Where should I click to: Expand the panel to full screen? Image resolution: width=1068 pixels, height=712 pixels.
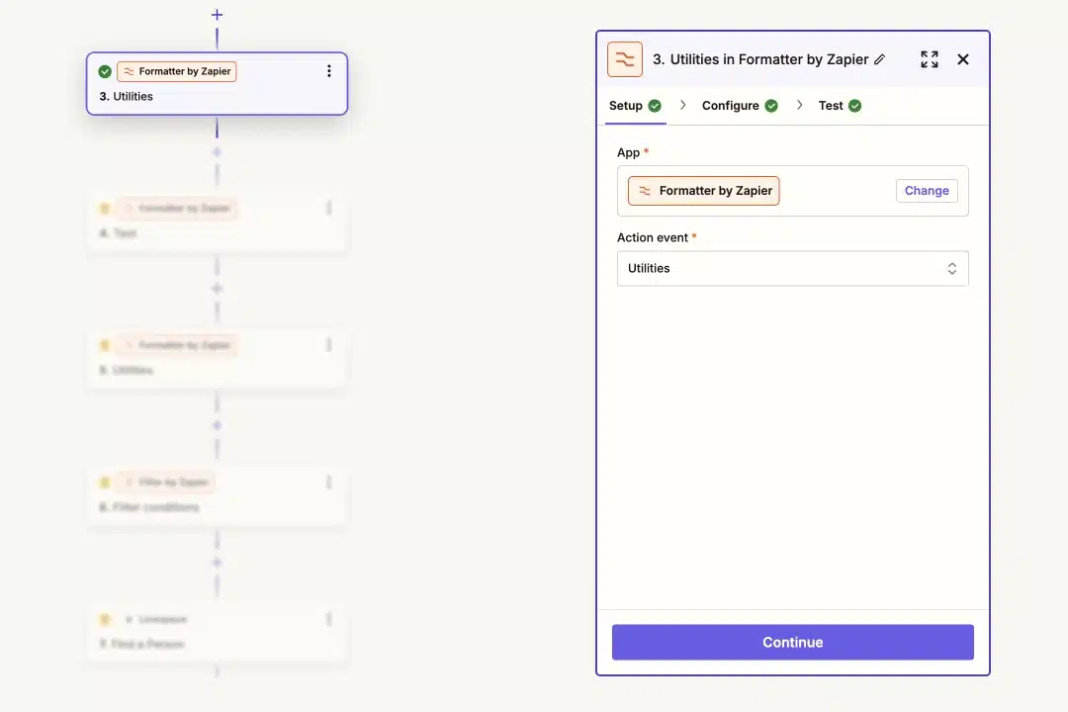pyautogui.click(x=929, y=59)
